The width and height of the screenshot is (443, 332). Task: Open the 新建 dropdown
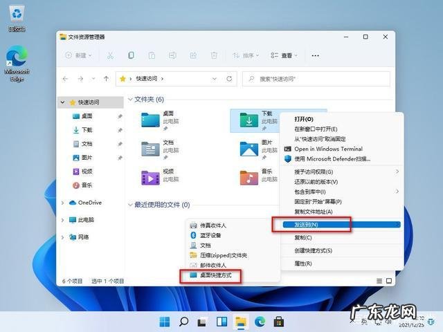(x=78, y=55)
